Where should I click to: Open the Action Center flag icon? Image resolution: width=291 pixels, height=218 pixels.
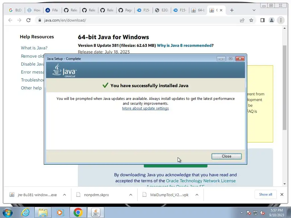(249, 213)
